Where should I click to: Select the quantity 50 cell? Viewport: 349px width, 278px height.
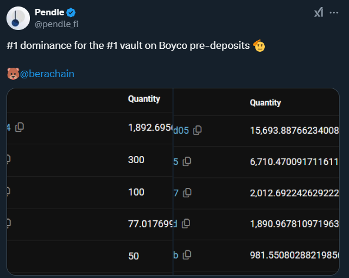click(134, 256)
